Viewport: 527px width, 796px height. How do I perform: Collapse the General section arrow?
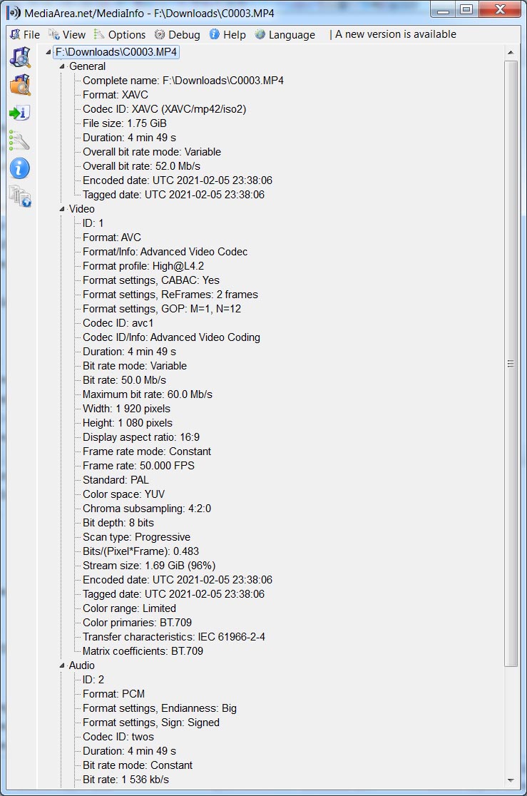tap(62, 66)
